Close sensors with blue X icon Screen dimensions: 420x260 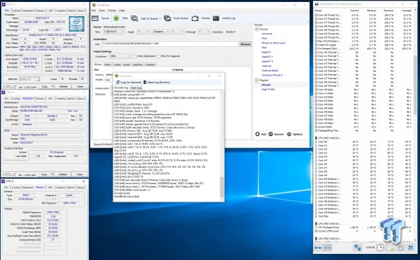[x=411, y=248]
